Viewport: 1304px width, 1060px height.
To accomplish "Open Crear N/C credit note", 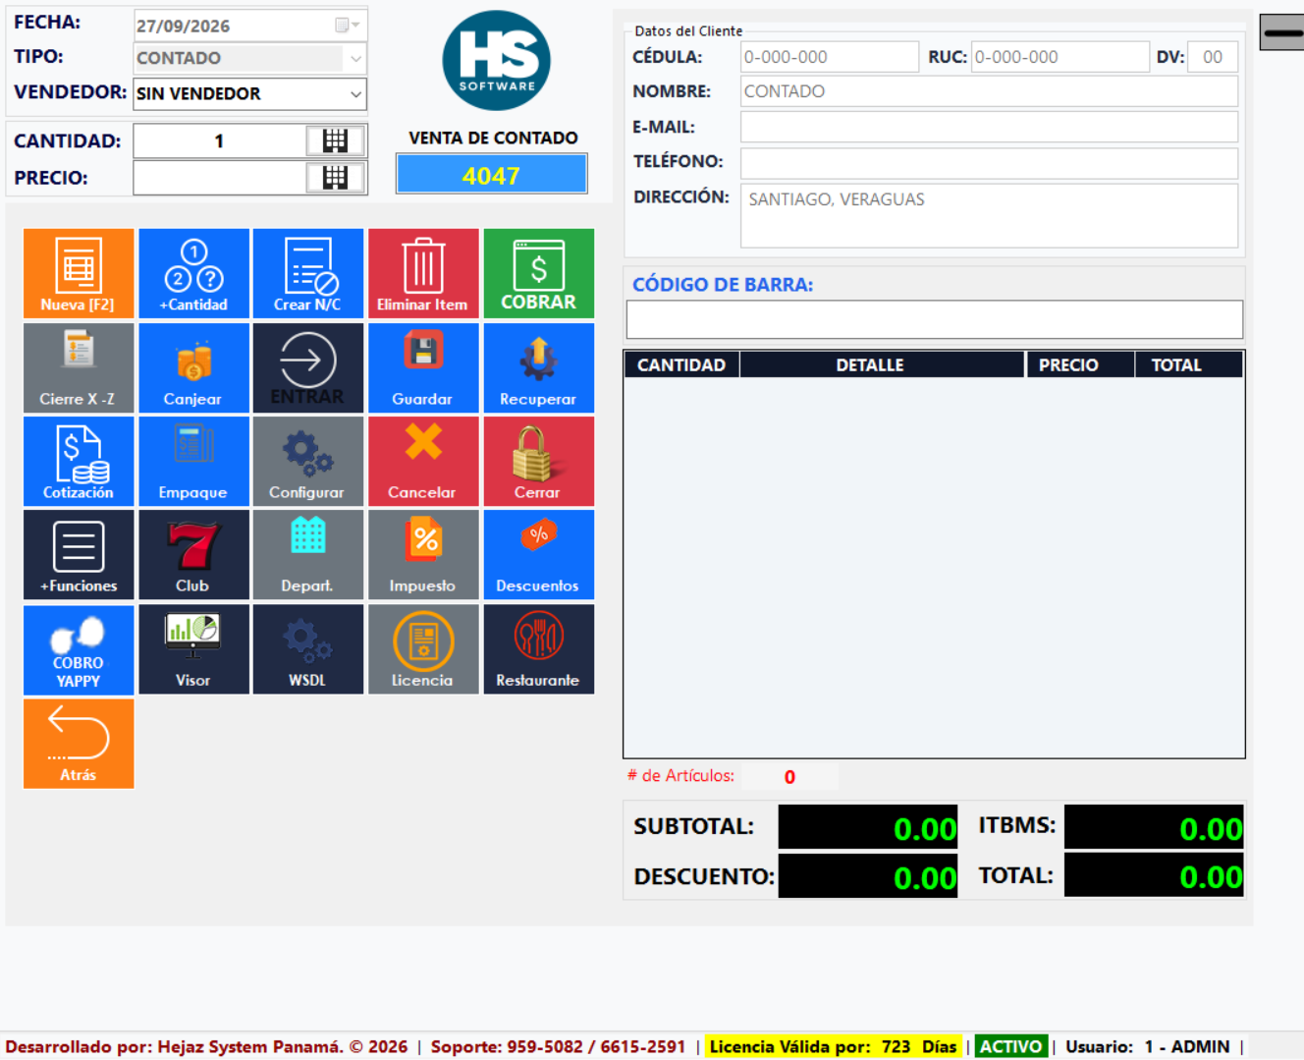I will [308, 273].
